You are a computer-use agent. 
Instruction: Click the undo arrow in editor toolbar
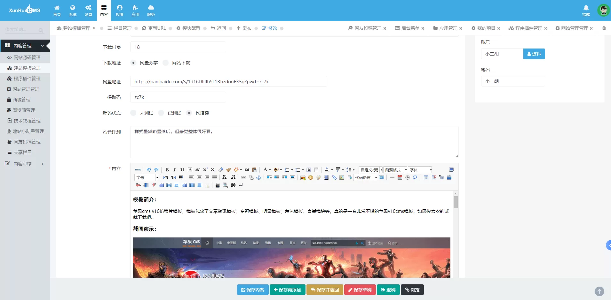click(x=149, y=170)
